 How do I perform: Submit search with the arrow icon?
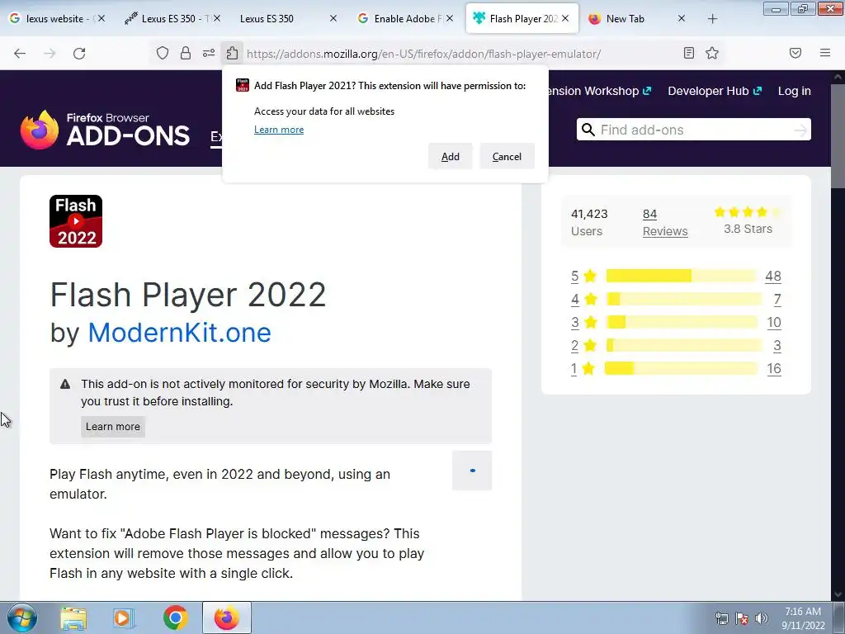tap(800, 130)
